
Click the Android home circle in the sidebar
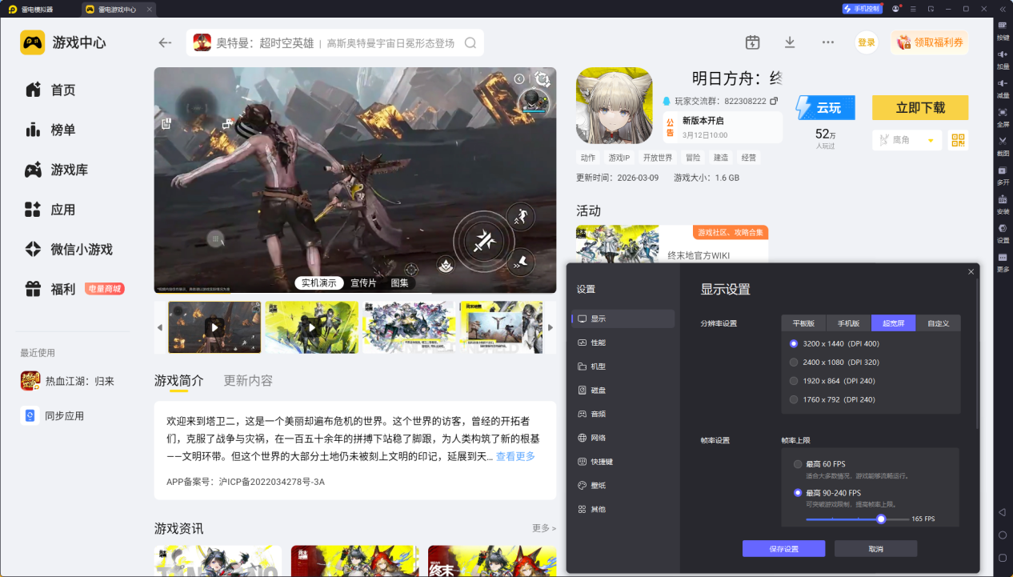[x=1003, y=535]
